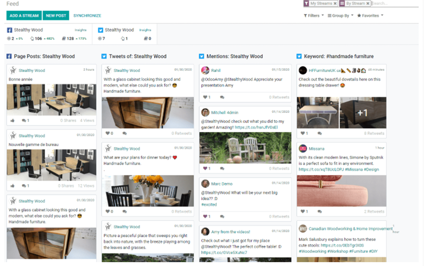Open Insights for the Facebook Stealthy Wood account
Image resolution: width=426 pixels, height=266 pixels.
click(x=80, y=31)
